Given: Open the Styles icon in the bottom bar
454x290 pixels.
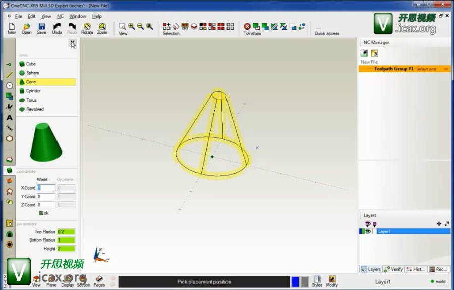Looking at the screenshot, I should (x=317, y=281).
